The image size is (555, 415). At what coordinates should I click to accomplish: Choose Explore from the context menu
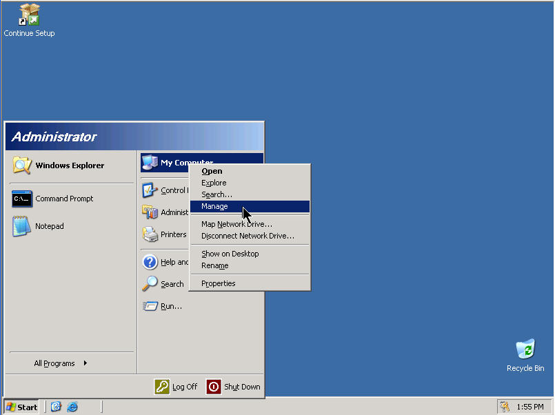coord(250,183)
